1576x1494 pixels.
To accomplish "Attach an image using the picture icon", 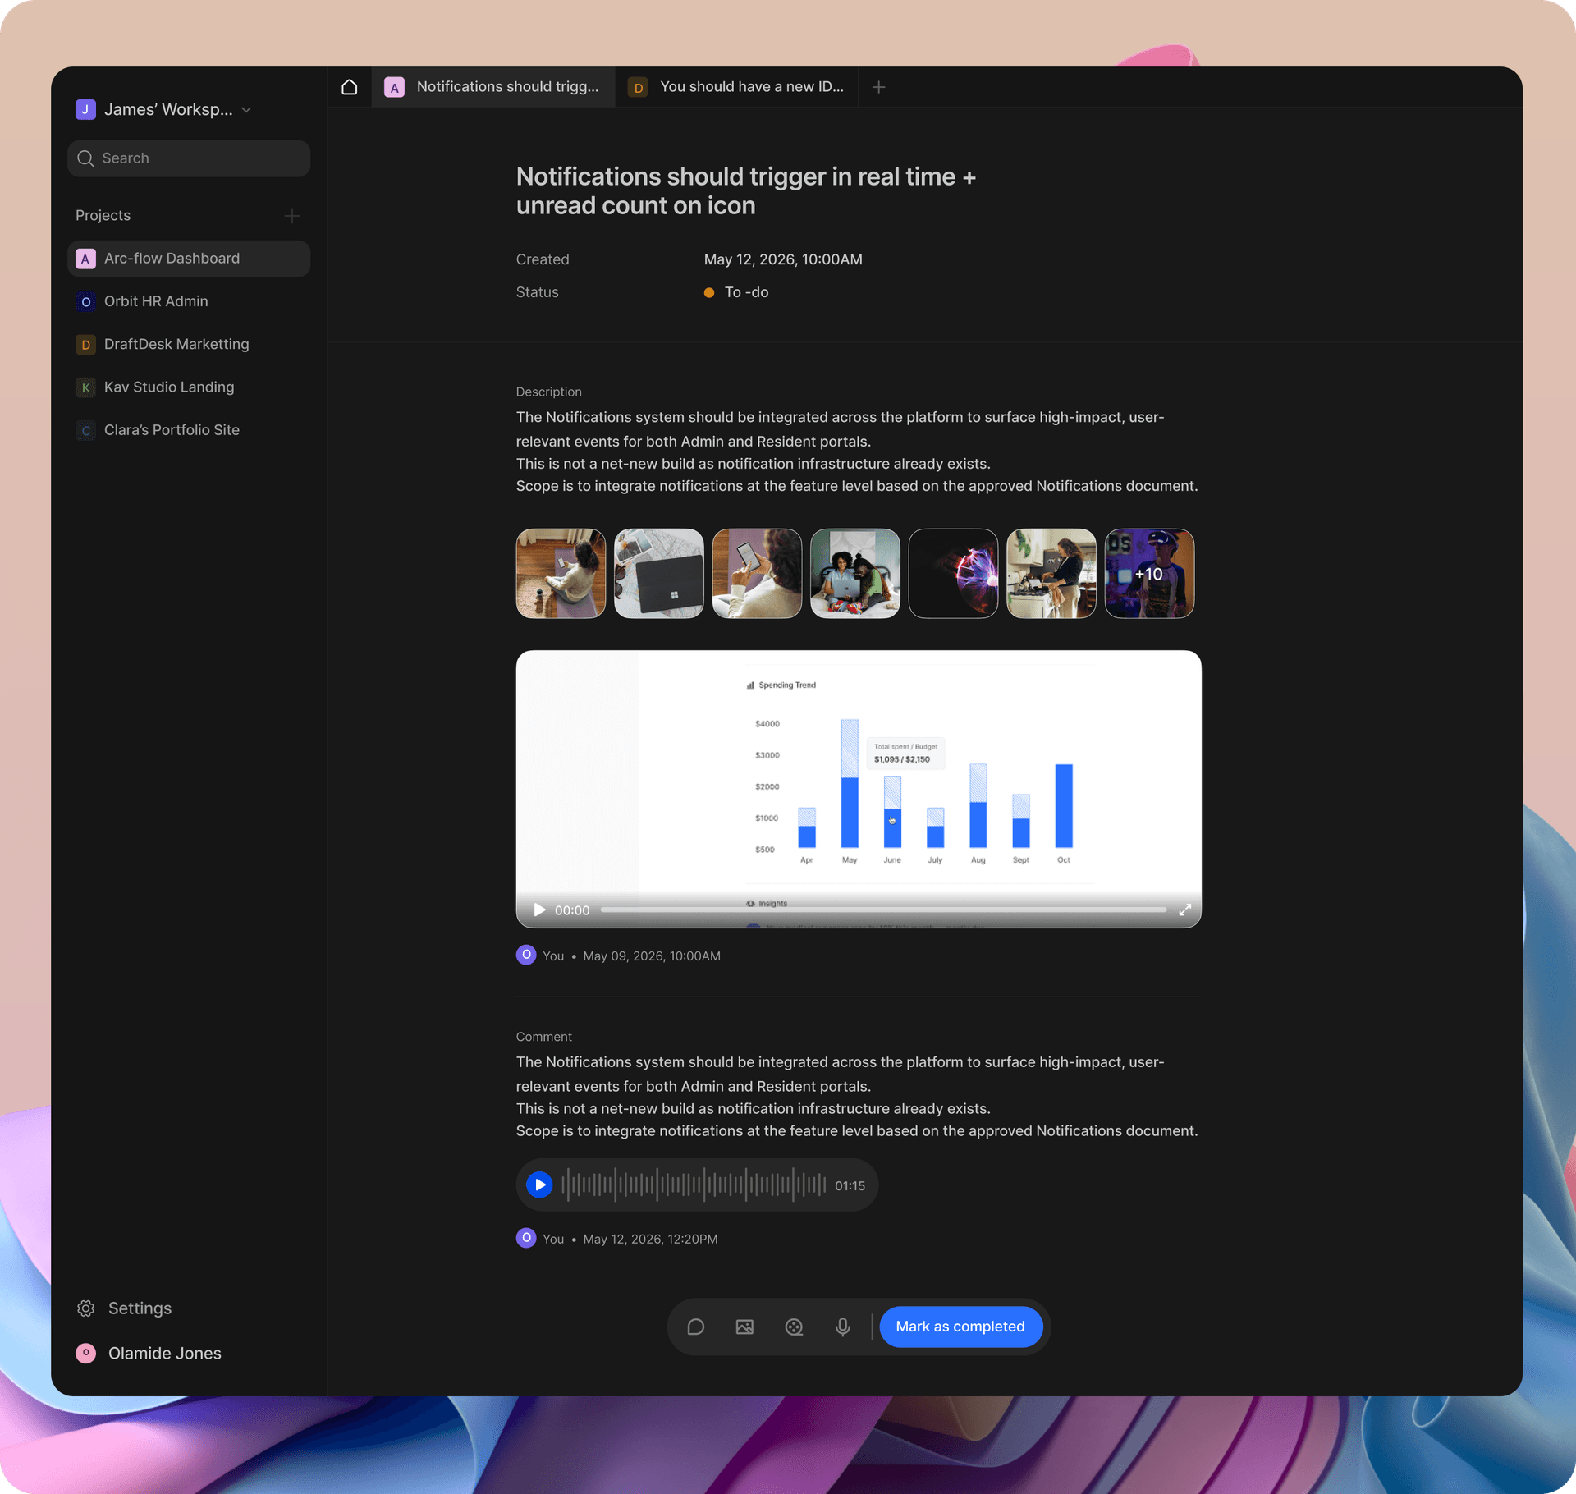I will coord(744,1327).
